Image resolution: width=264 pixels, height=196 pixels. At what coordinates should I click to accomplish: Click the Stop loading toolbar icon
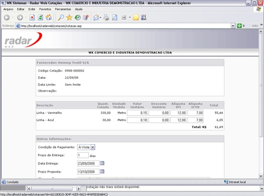pos(32,18)
